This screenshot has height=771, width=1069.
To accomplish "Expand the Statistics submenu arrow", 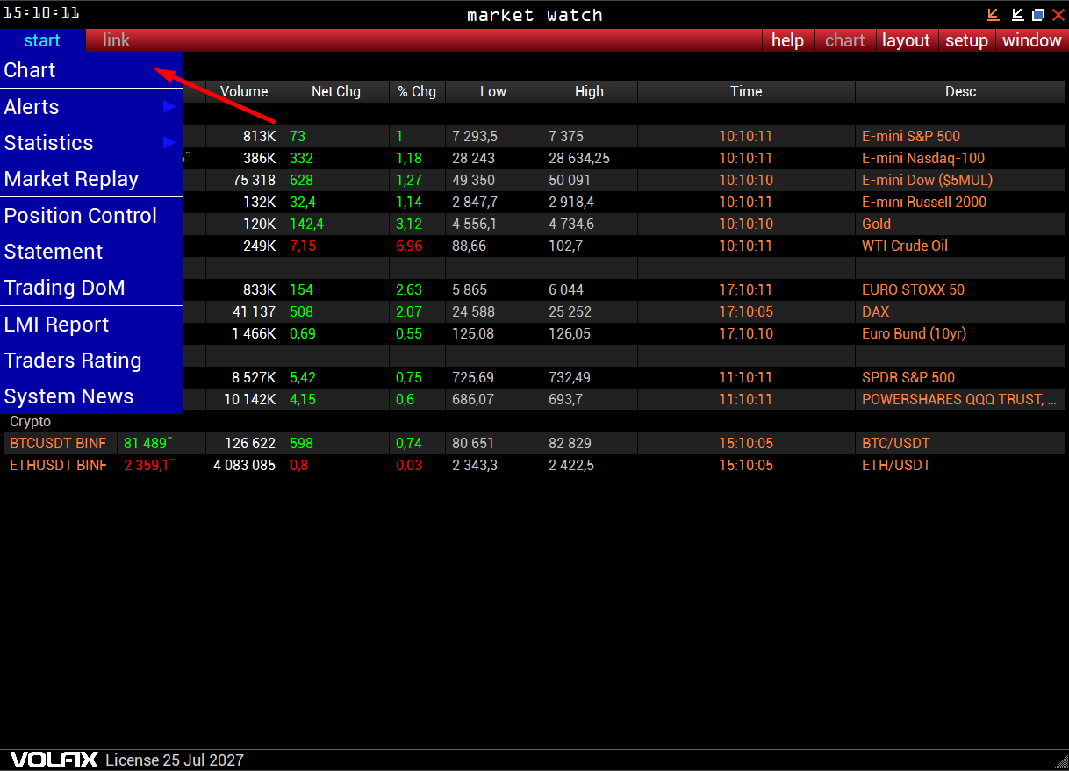I will pos(169,143).
